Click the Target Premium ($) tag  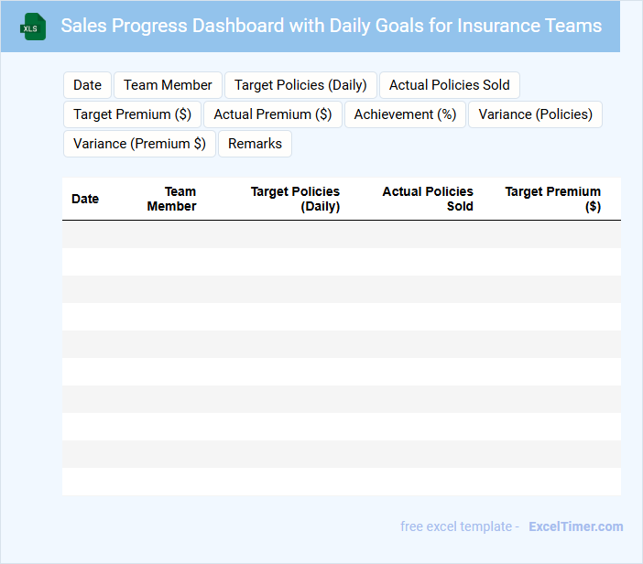tap(132, 114)
